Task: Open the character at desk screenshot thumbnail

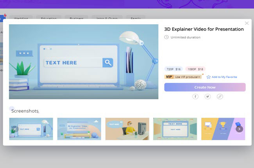Action: tap(127, 129)
